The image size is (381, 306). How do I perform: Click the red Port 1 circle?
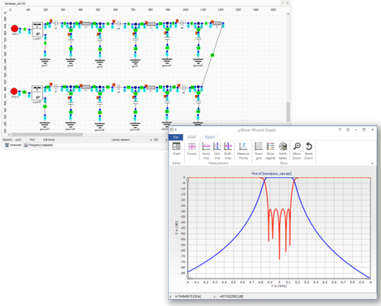pyautogui.click(x=15, y=28)
